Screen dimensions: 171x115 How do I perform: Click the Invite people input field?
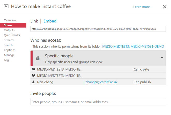(x=98, y=102)
